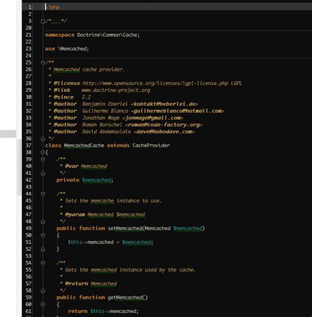Click '\Memcached' in the use statement
Viewport: 312px width, 317px height.
point(72,49)
